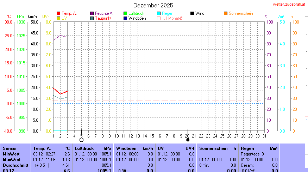Click the Temp. A. table column header

coord(42,148)
